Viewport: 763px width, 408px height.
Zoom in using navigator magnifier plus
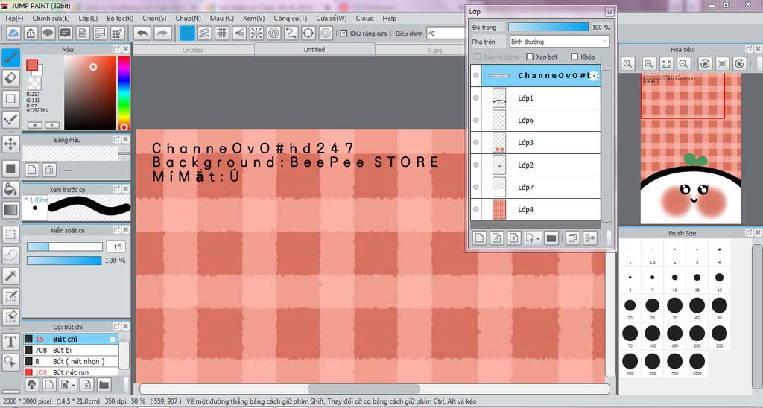click(649, 63)
